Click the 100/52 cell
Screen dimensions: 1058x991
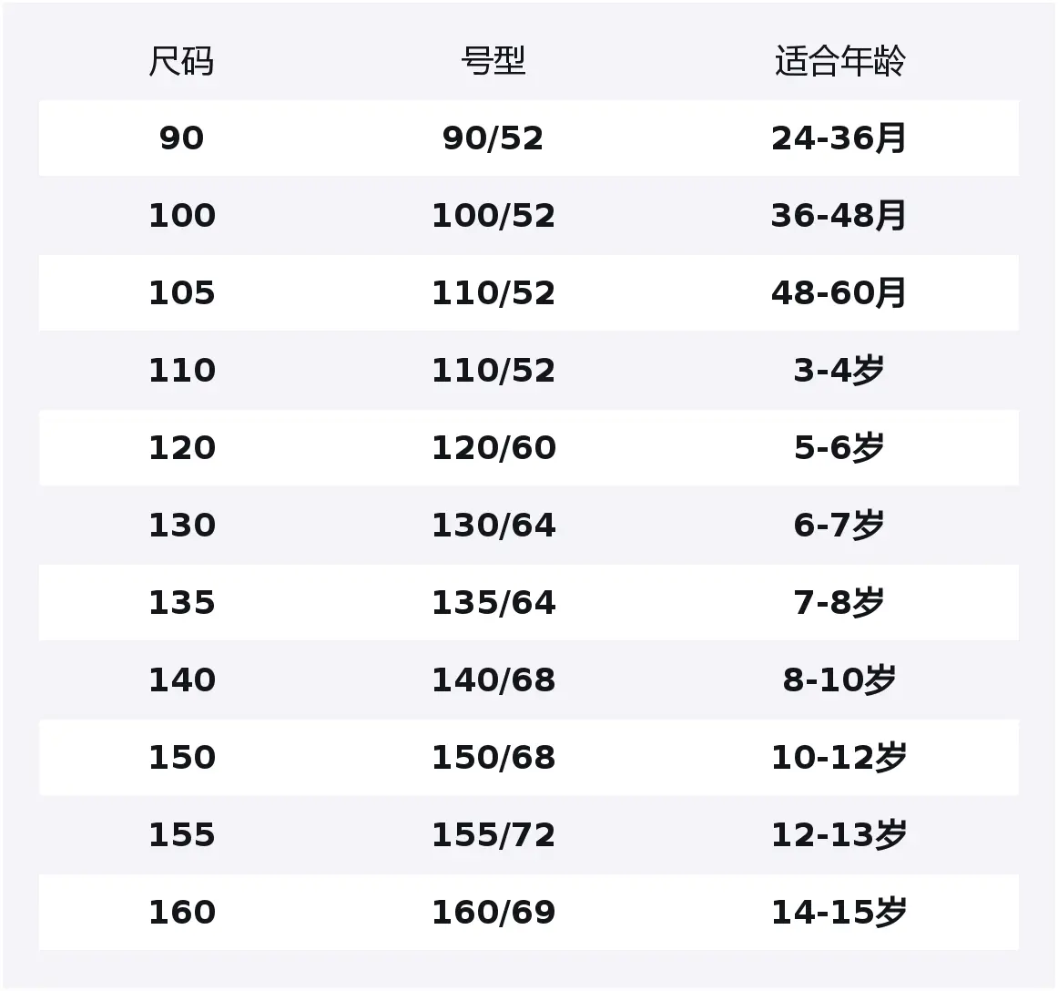(x=493, y=216)
